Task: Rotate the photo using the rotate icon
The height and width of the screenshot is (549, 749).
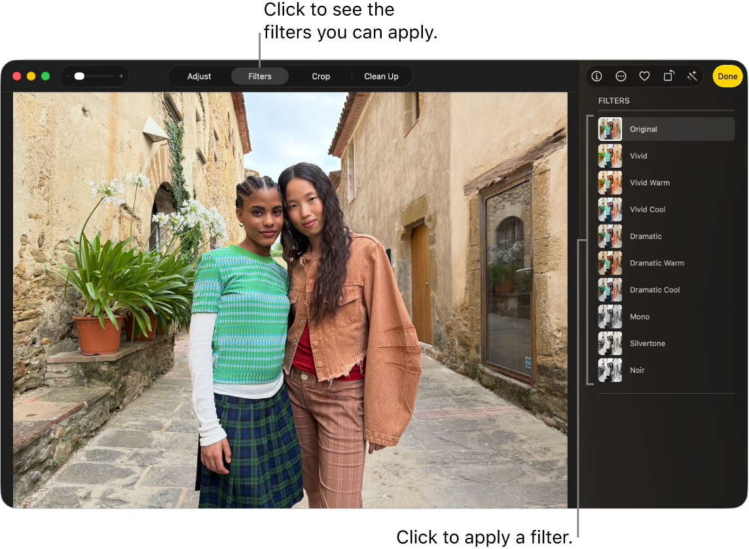Action: pos(668,76)
